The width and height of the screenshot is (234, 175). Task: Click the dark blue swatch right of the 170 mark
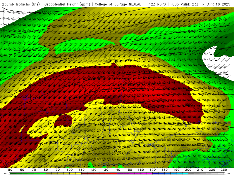pyautogui.click(x=156, y=174)
